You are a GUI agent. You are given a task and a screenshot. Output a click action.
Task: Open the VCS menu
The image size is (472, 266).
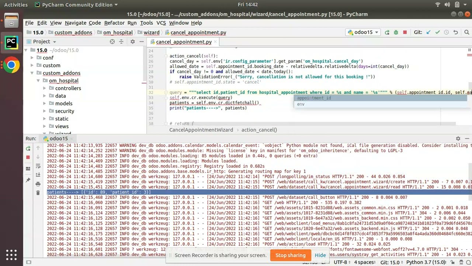(161, 23)
